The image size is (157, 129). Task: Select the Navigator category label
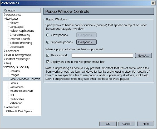click(x=12, y=19)
